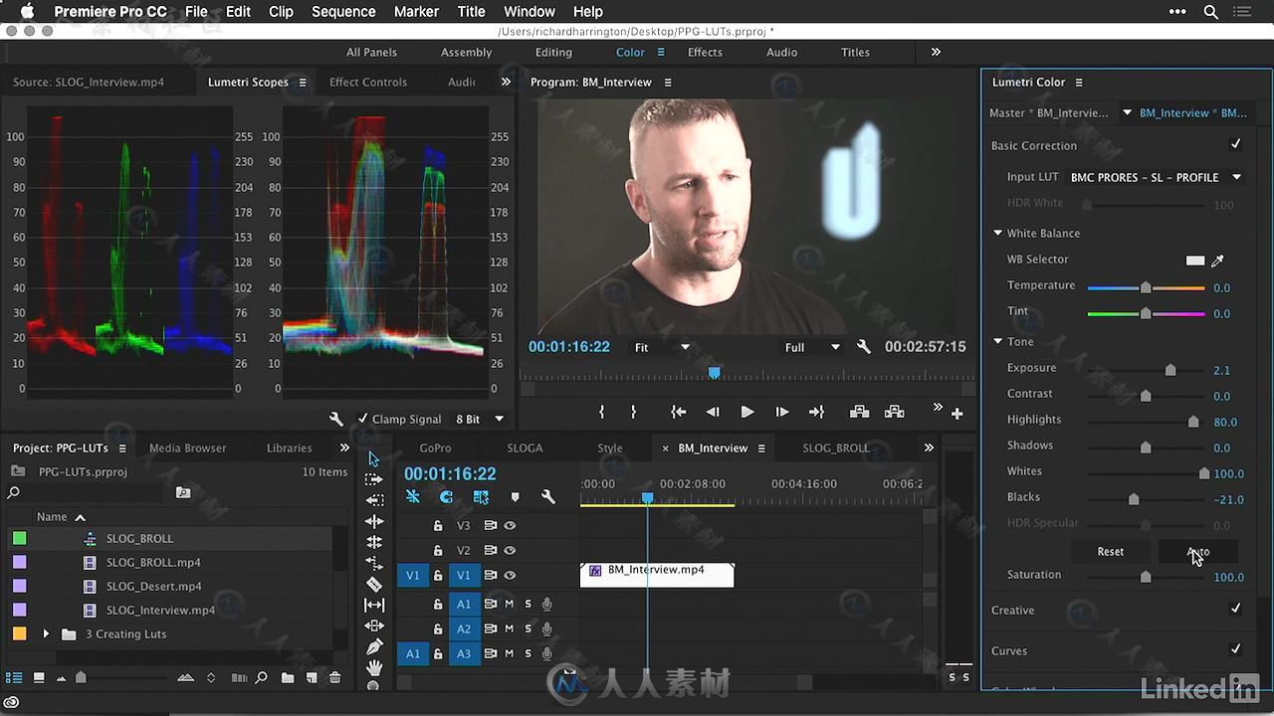Click the New Bin folder icon
This screenshot has height=716, width=1274.
click(288, 677)
